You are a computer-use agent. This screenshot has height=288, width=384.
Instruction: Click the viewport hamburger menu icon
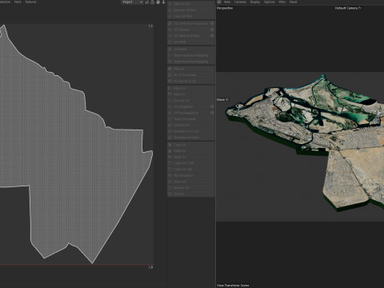coord(219,2)
